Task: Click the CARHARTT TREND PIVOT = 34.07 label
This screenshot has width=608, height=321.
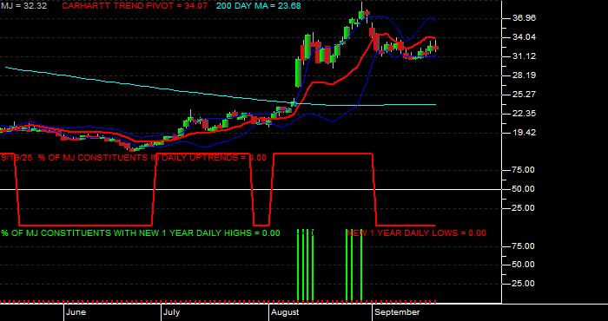Action: coord(135,6)
